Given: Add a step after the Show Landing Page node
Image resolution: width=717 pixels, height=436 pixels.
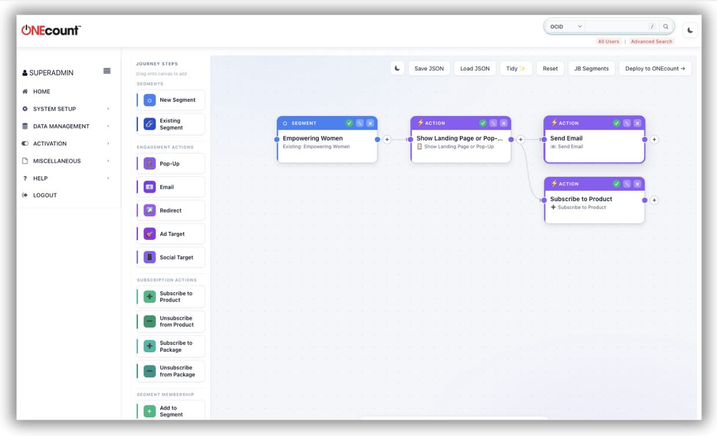Looking at the screenshot, I should [x=521, y=140].
